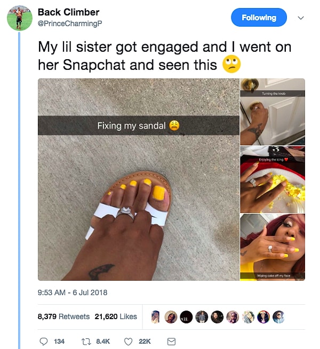This screenshot has height=349, width=320.
Task: Click the last liker avatar in the row
Action: [278, 316]
